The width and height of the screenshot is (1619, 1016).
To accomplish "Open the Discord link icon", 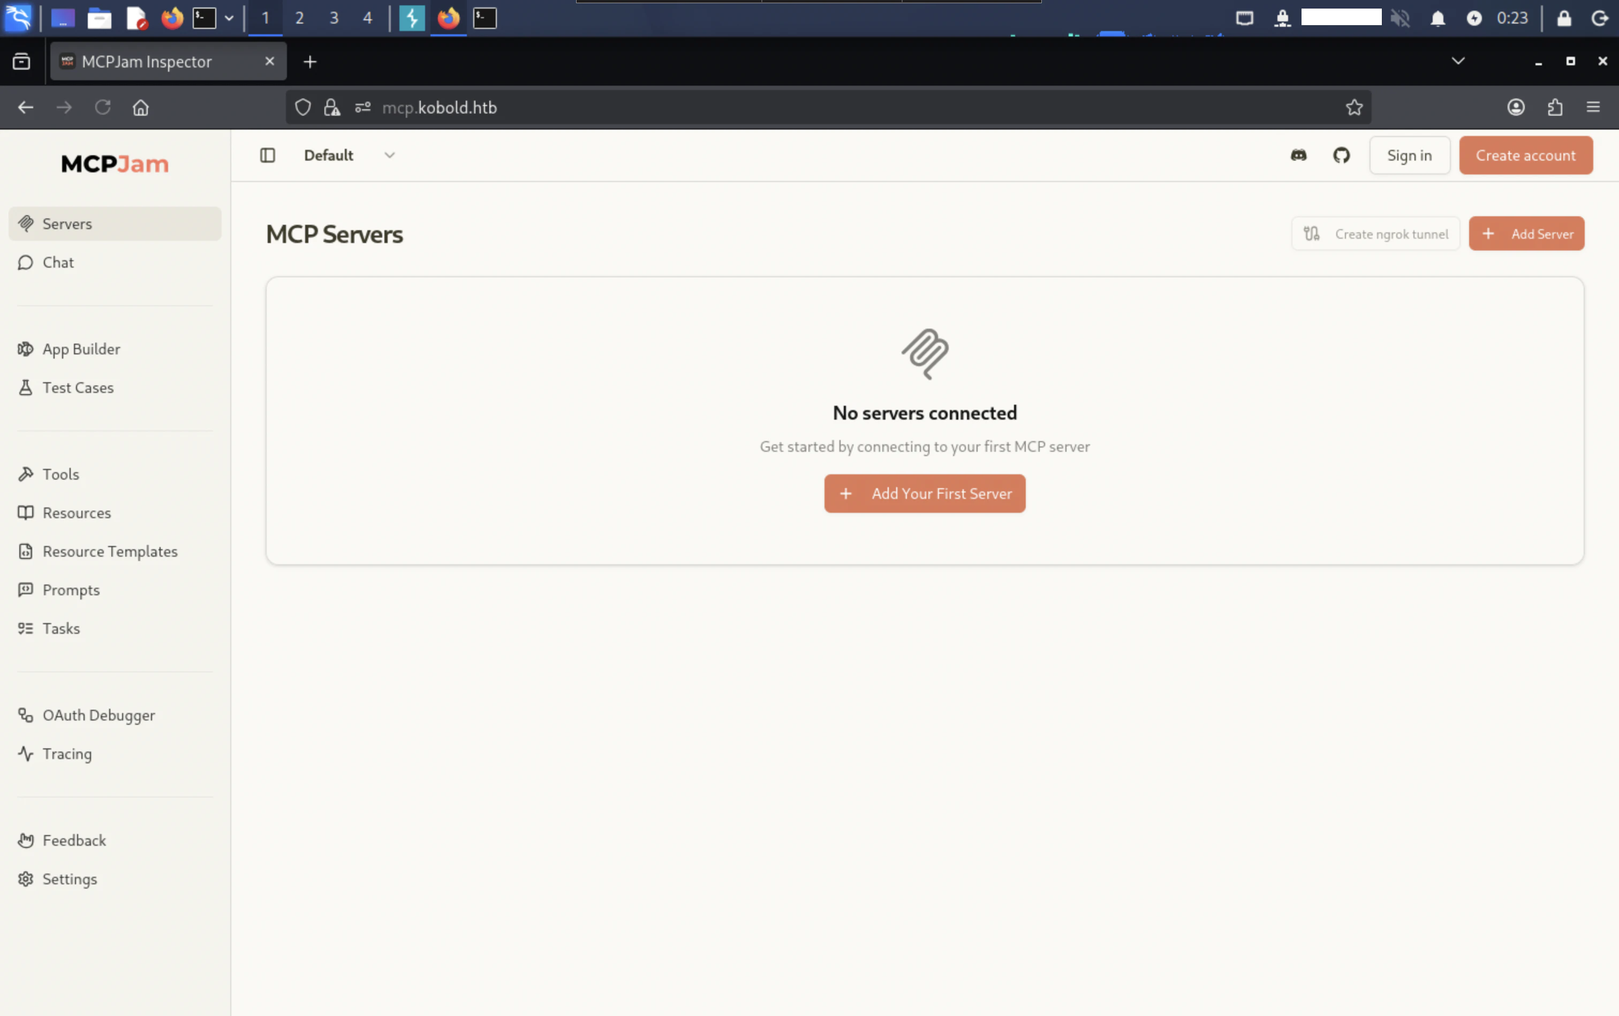I will pyautogui.click(x=1298, y=155).
